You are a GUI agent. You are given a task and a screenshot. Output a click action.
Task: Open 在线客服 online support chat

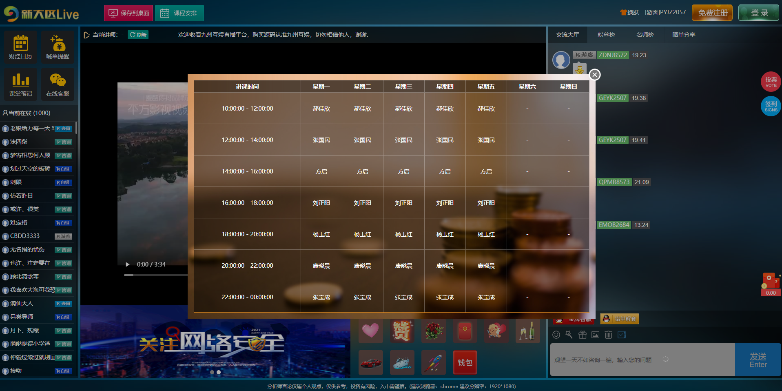(x=58, y=84)
